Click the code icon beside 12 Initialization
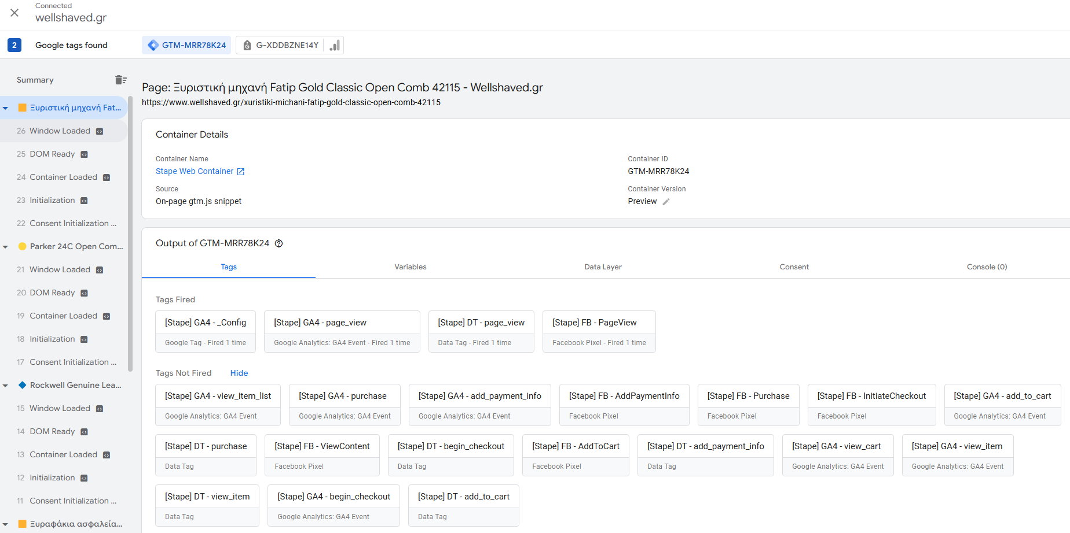The width and height of the screenshot is (1070, 533). 84,478
